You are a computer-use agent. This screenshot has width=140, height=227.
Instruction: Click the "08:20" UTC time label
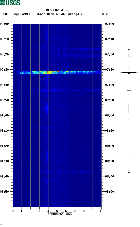pyautogui.click(x=110, y=146)
